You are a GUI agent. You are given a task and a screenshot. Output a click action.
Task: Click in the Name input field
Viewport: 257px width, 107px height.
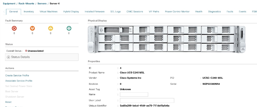tap(134, 94)
